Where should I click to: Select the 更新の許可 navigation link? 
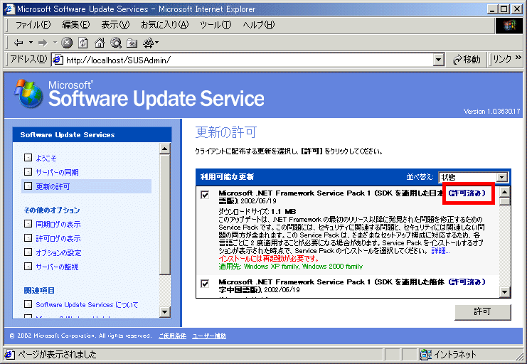coord(53,186)
